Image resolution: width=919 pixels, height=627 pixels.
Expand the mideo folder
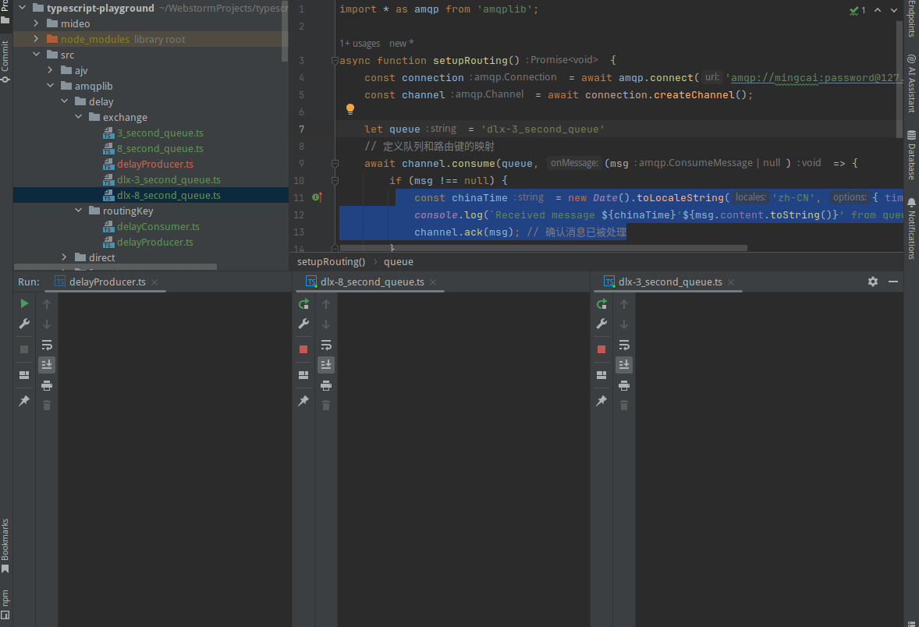click(35, 23)
